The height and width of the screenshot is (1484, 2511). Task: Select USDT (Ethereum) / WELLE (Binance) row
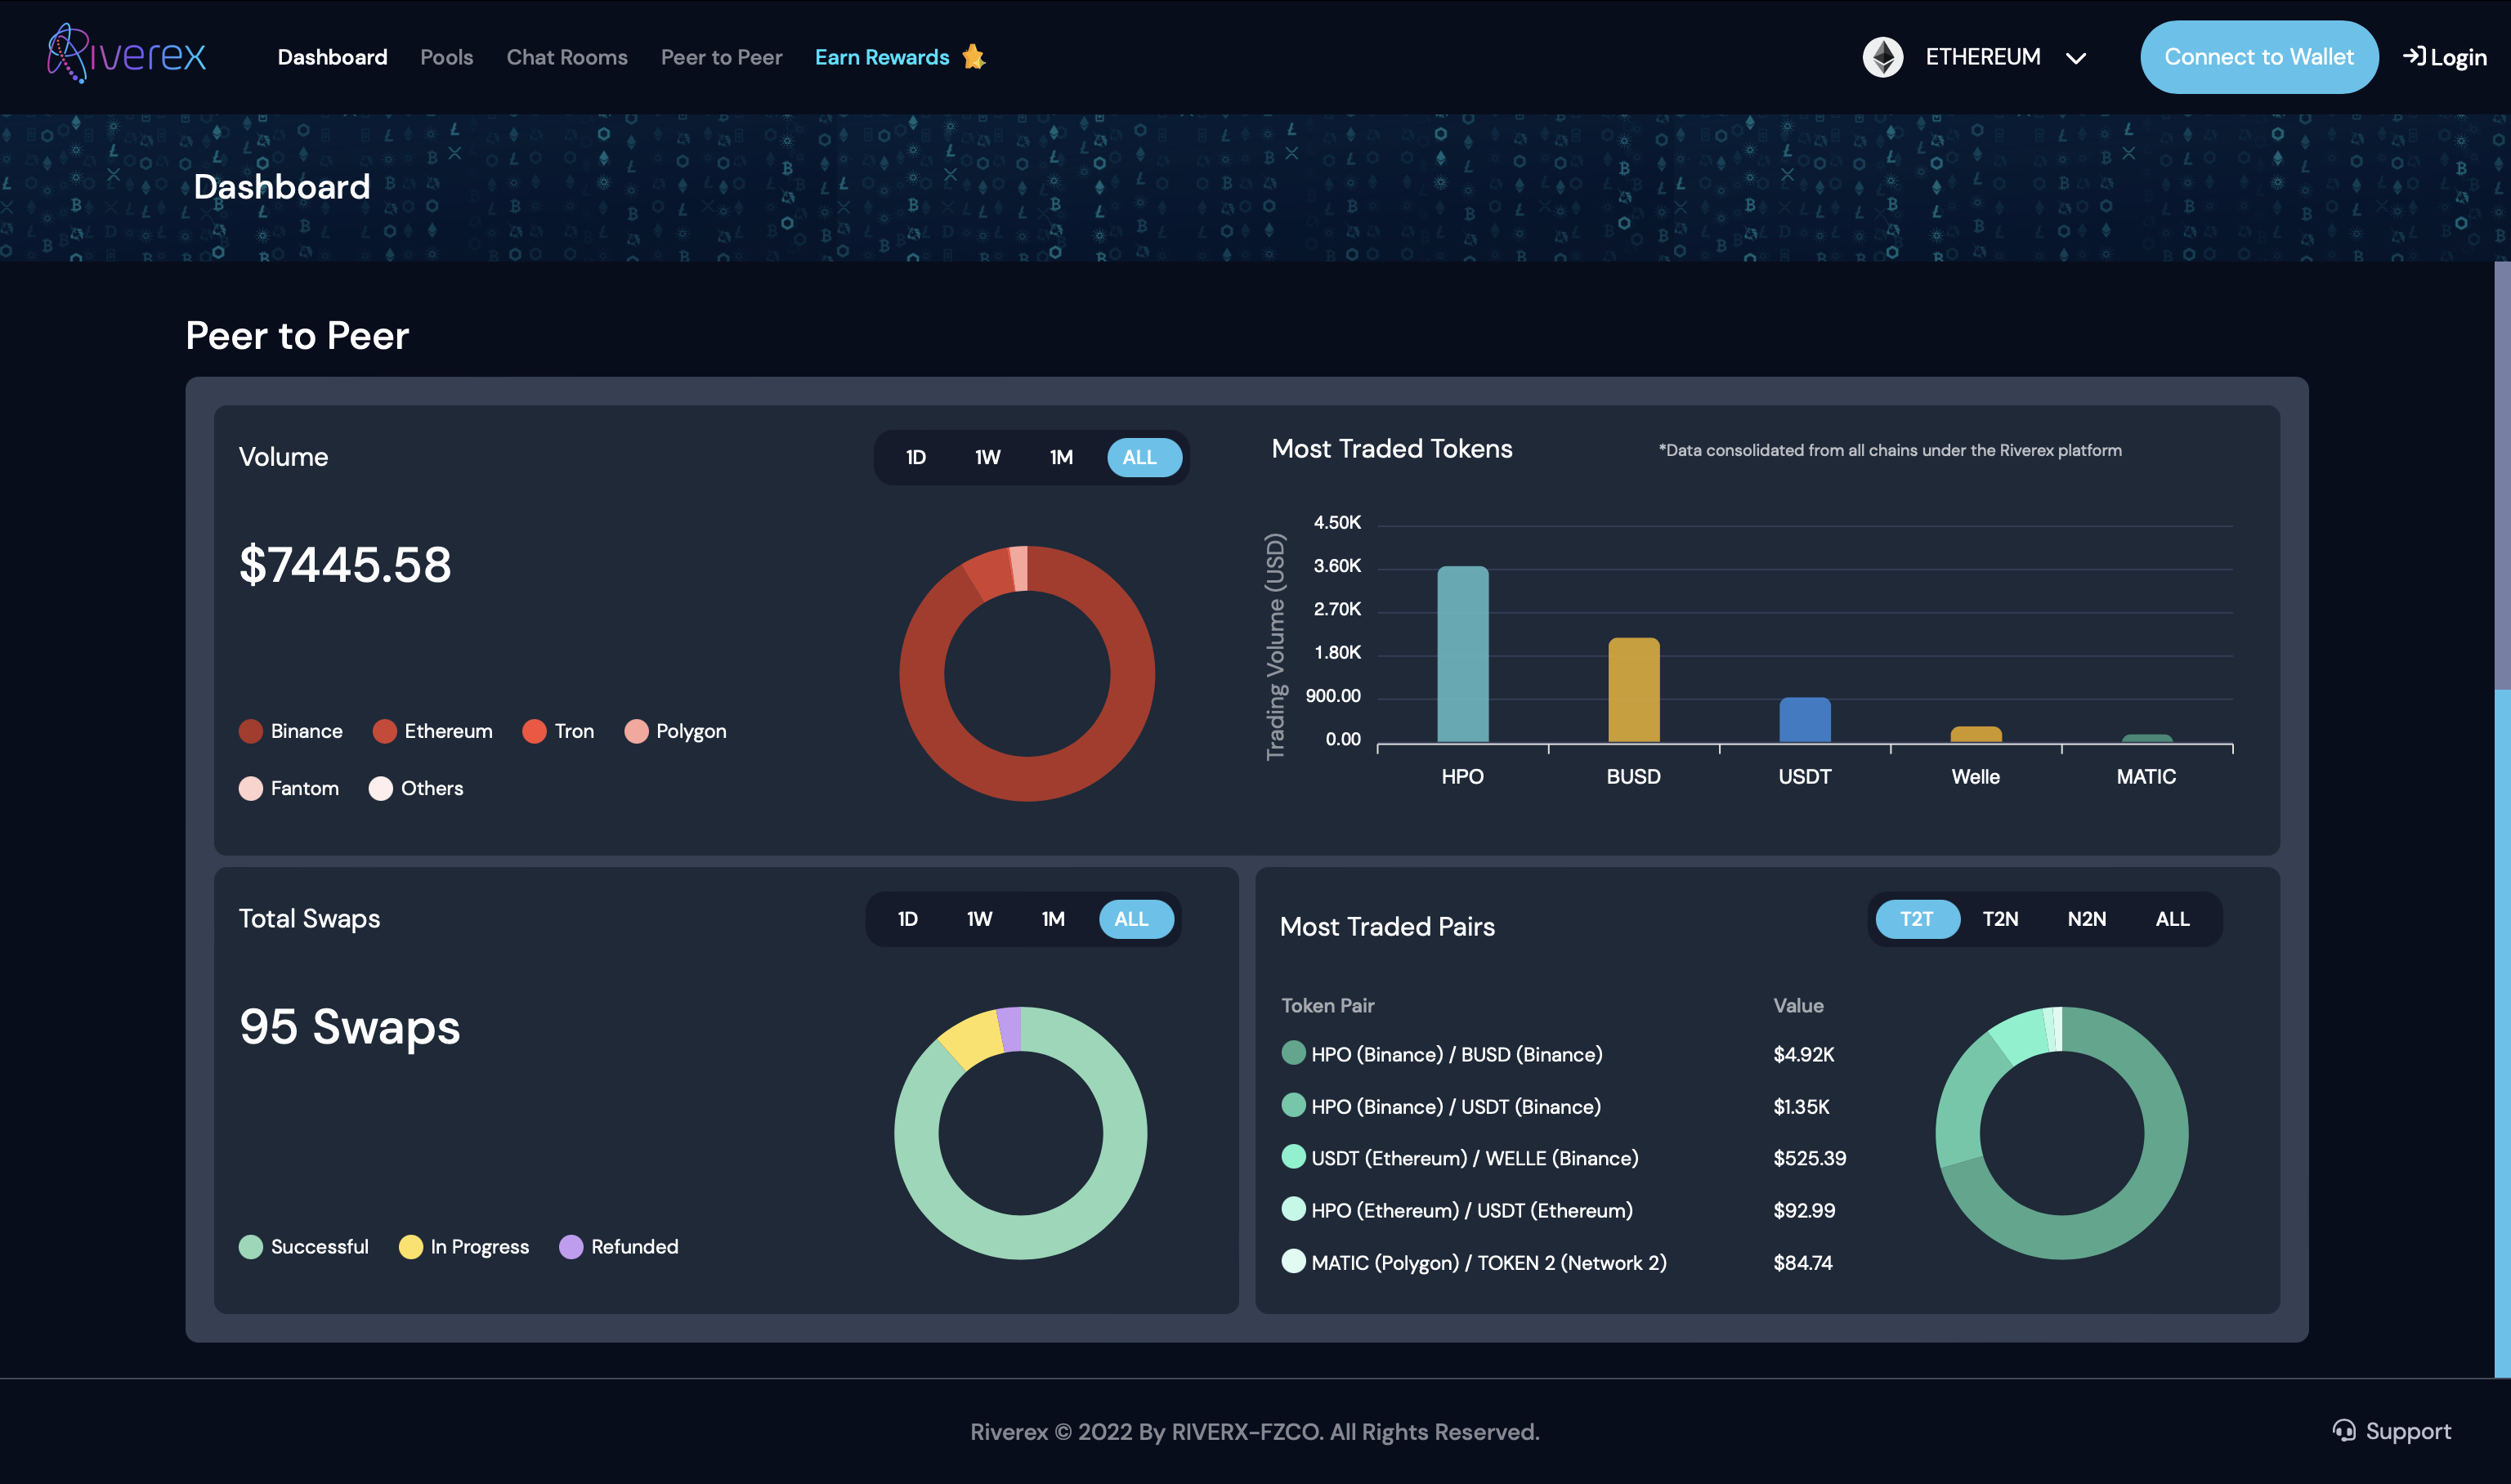click(1564, 1158)
